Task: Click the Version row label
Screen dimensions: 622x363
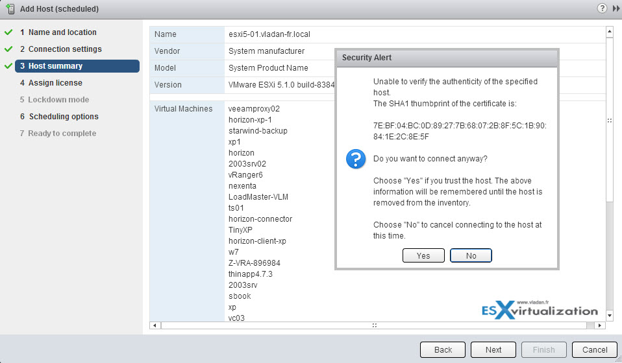Action: [168, 85]
